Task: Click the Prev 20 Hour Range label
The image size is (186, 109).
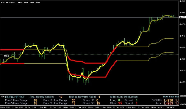Action: coord(56,103)
